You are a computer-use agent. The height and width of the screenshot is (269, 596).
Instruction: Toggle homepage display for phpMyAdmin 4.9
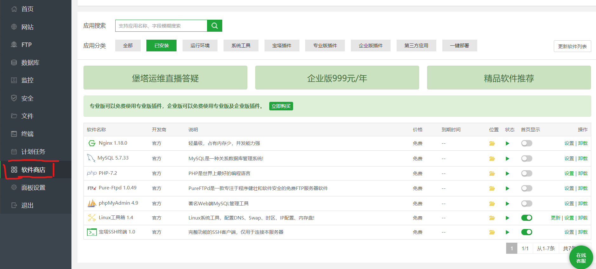(x=527, y=204)
